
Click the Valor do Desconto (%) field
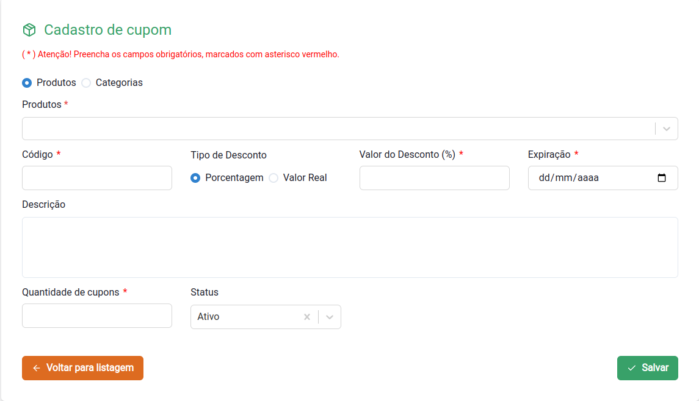(434, 178)
